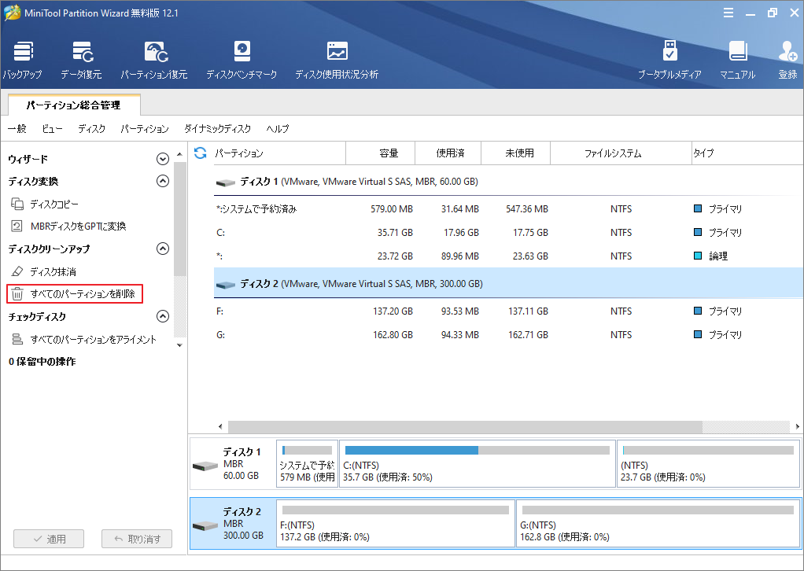Sort by 使用済 column header

coord(448,153)
